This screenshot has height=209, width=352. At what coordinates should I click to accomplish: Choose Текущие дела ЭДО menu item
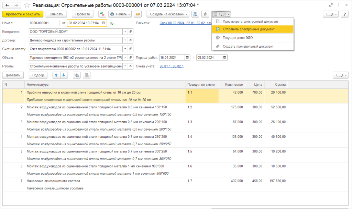[238, 38]
